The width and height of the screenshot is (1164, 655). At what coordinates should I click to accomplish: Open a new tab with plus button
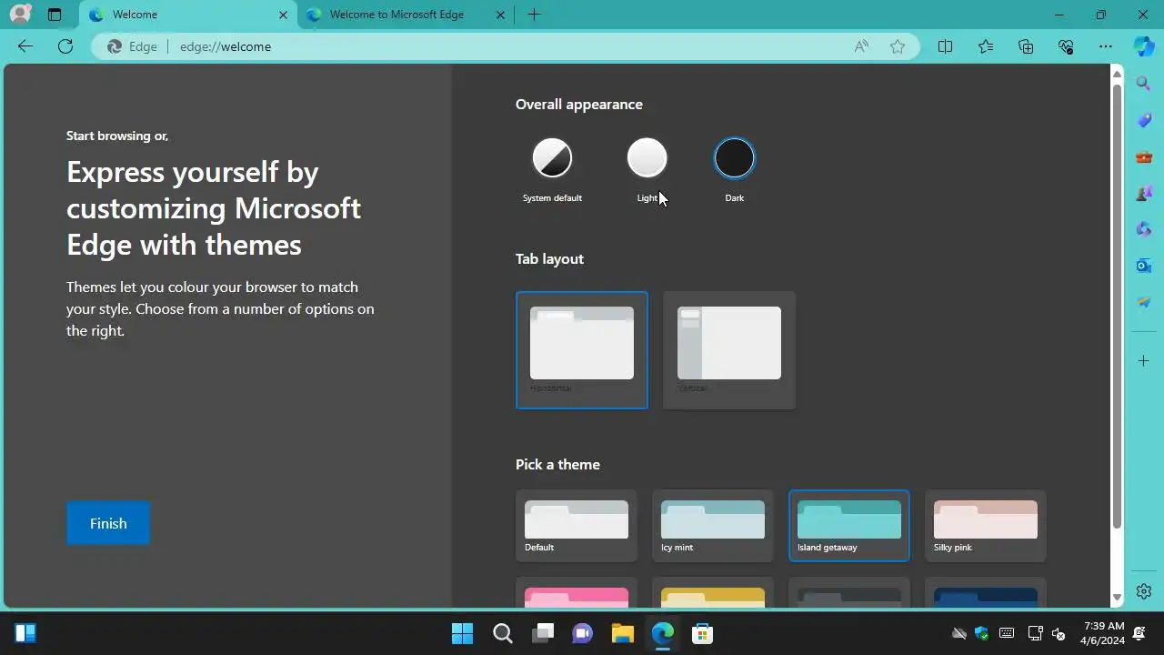point(534,15)
